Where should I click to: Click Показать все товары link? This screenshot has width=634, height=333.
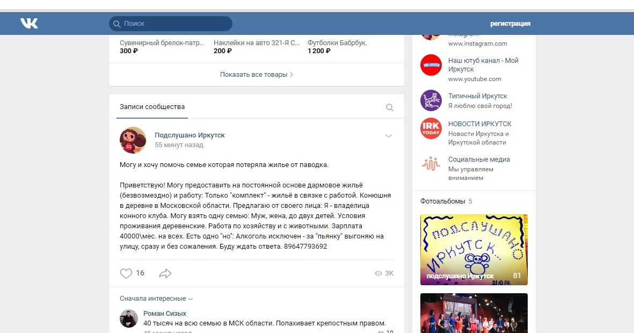pyautogui.click(x=257, y=75)
